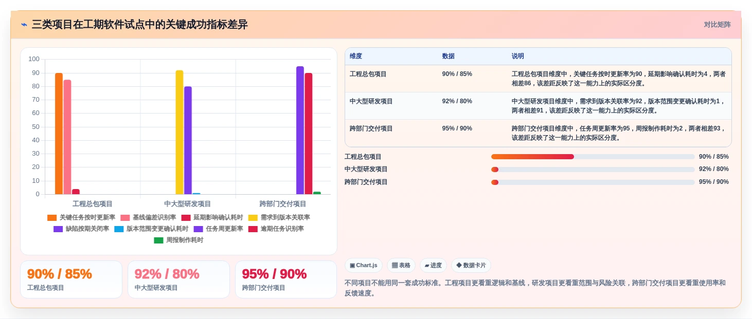Click the Chart.js tag chip

click(364, 266)
